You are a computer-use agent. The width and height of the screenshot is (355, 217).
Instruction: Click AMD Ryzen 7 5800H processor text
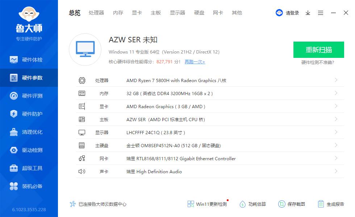coord(176,80)
